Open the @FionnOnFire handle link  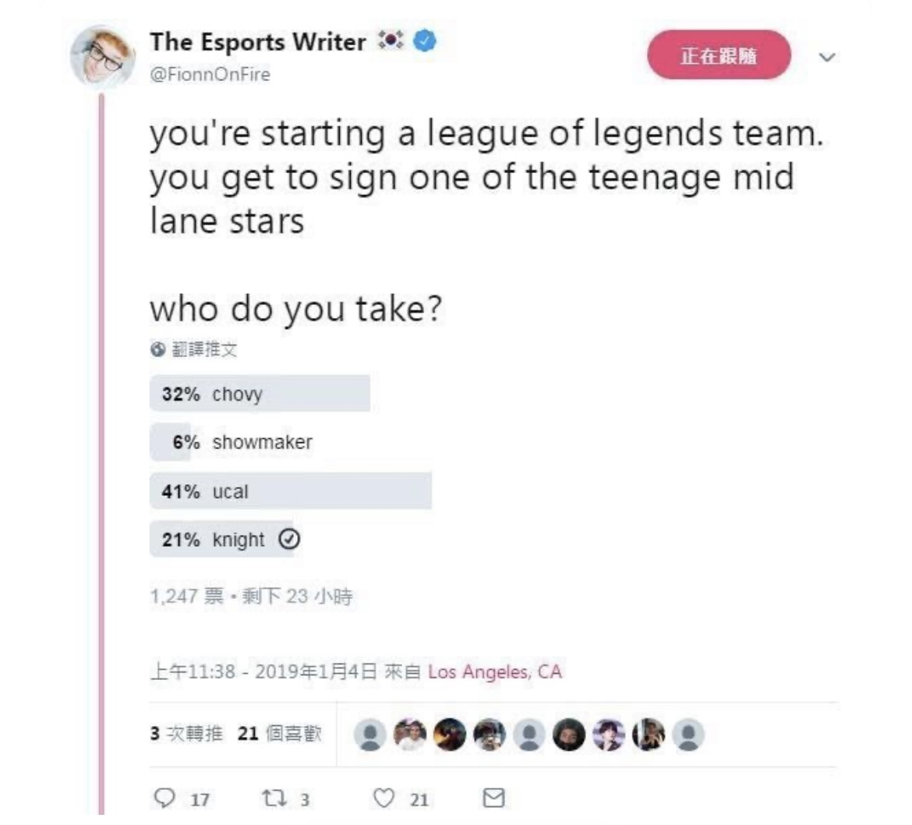pos(210,74)
